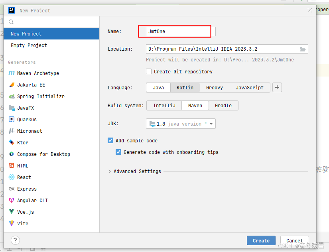Uncheck Add sample code
Screen dimensions: 329x252
tap(110, 140)
